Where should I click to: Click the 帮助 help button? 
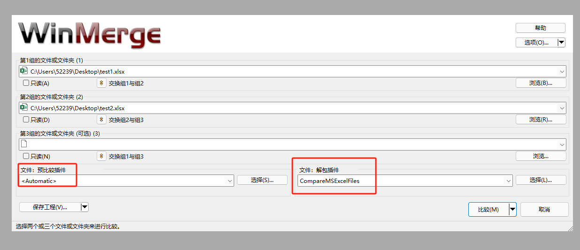(x=540, y=28)
